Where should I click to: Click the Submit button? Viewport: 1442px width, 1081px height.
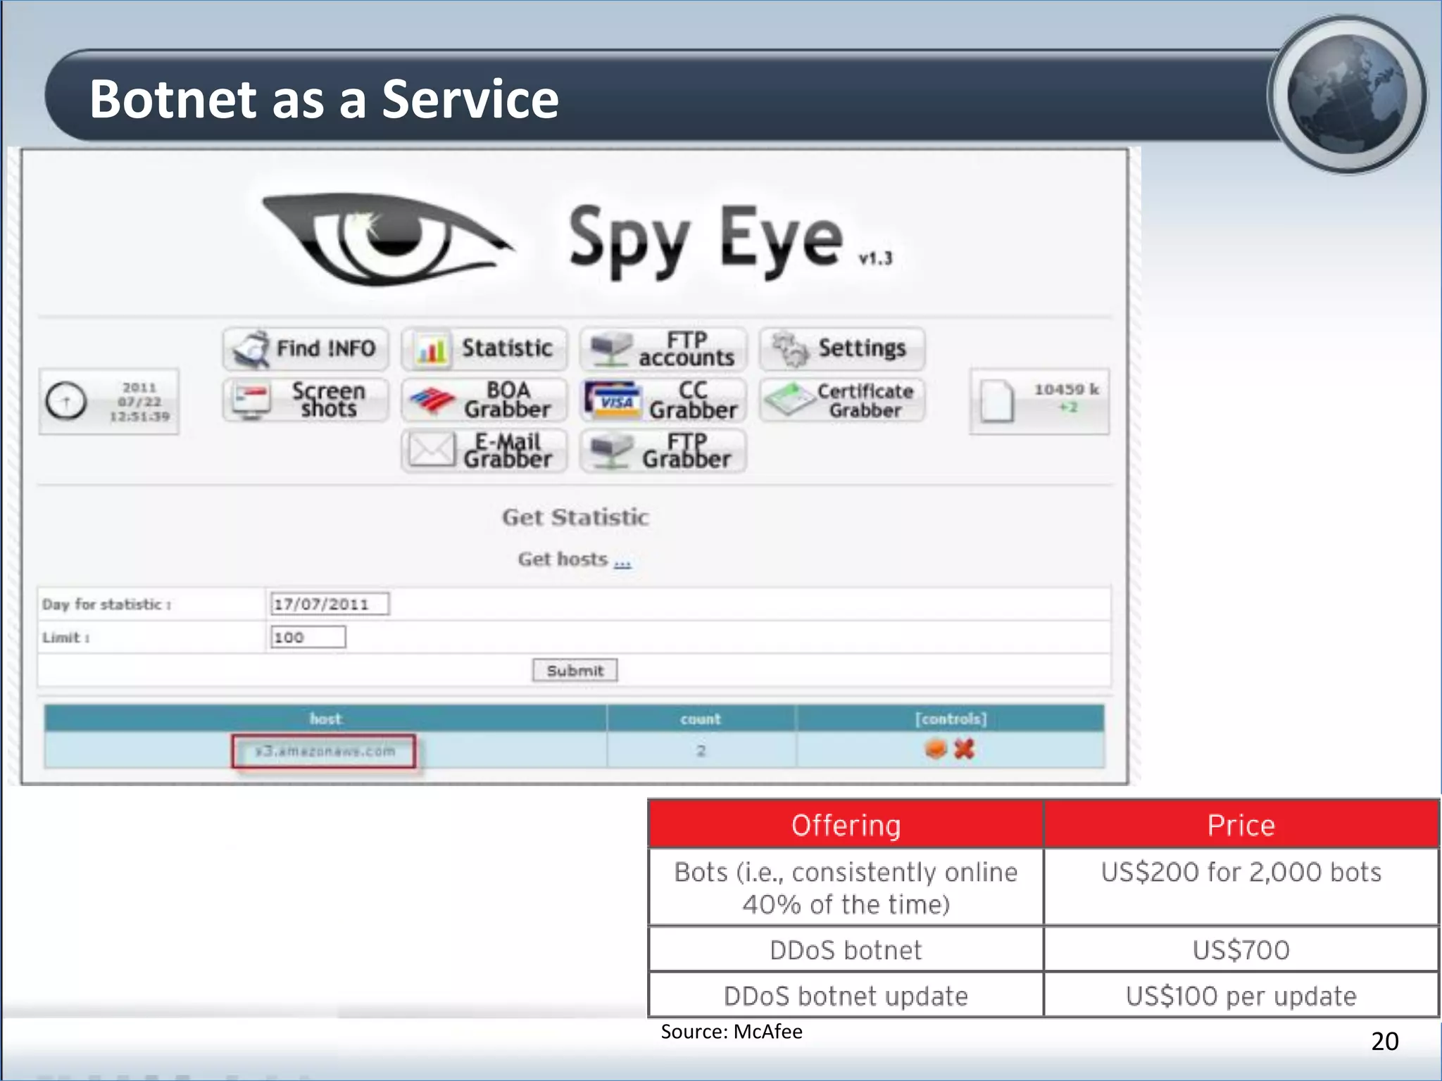[575, 671]
